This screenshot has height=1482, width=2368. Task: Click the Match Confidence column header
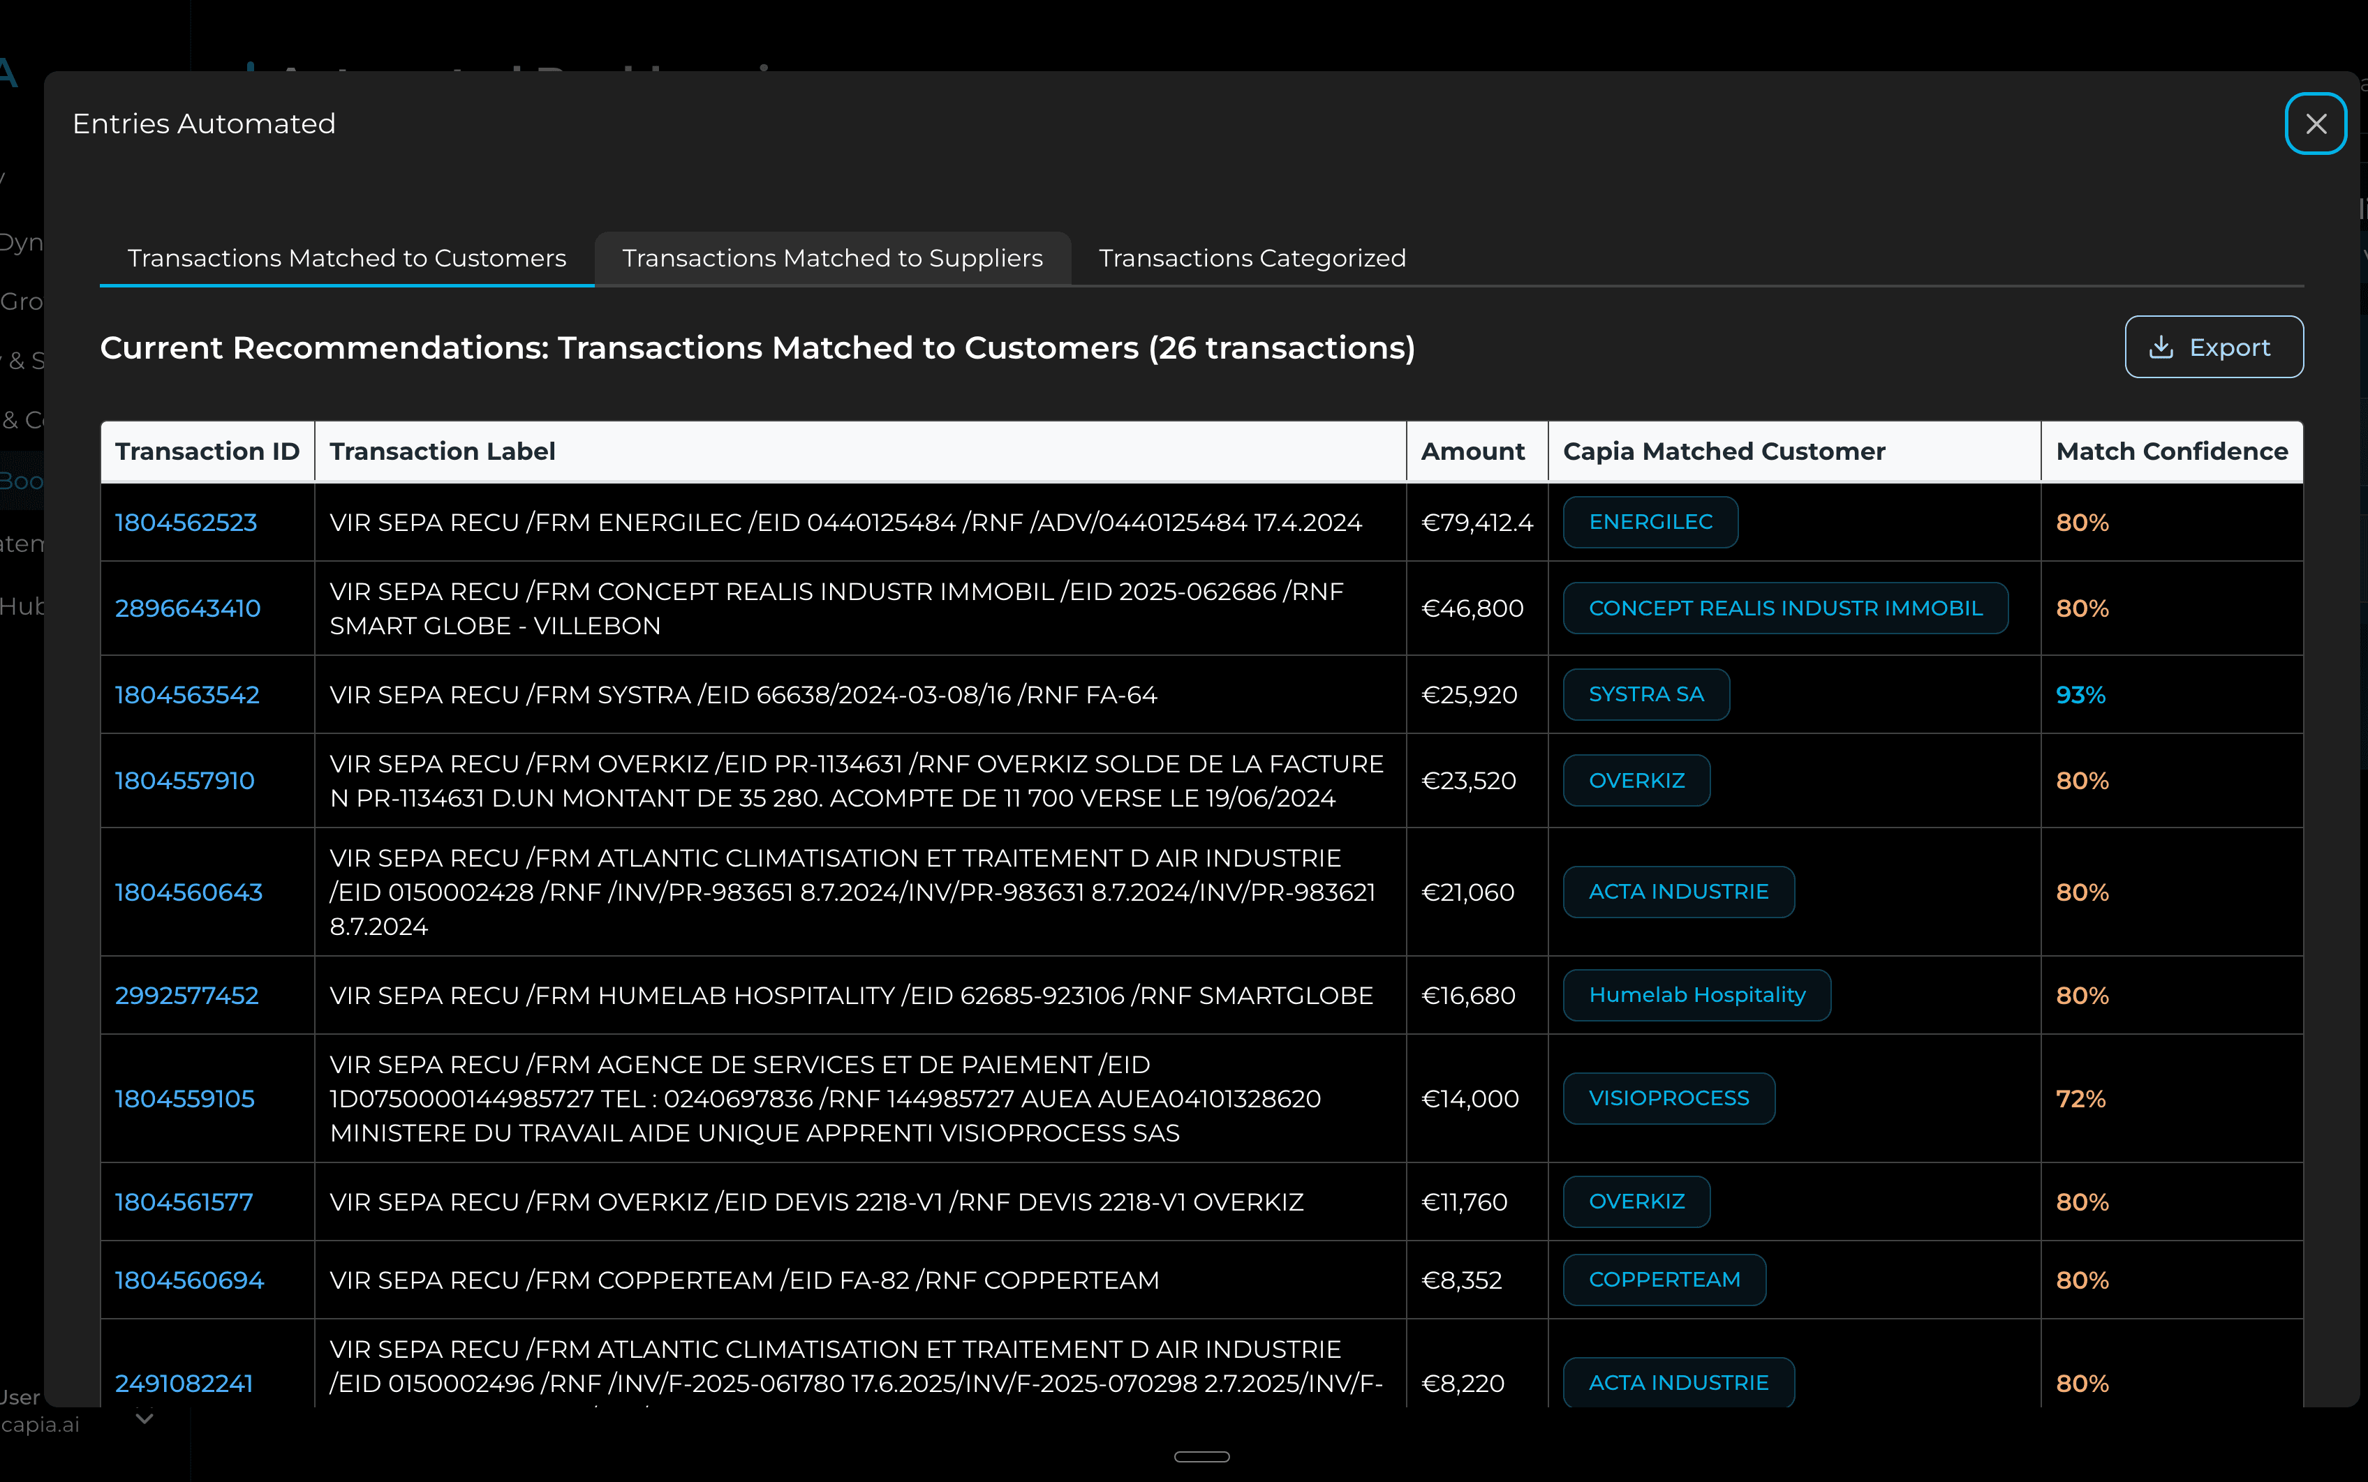(2171, 452)
